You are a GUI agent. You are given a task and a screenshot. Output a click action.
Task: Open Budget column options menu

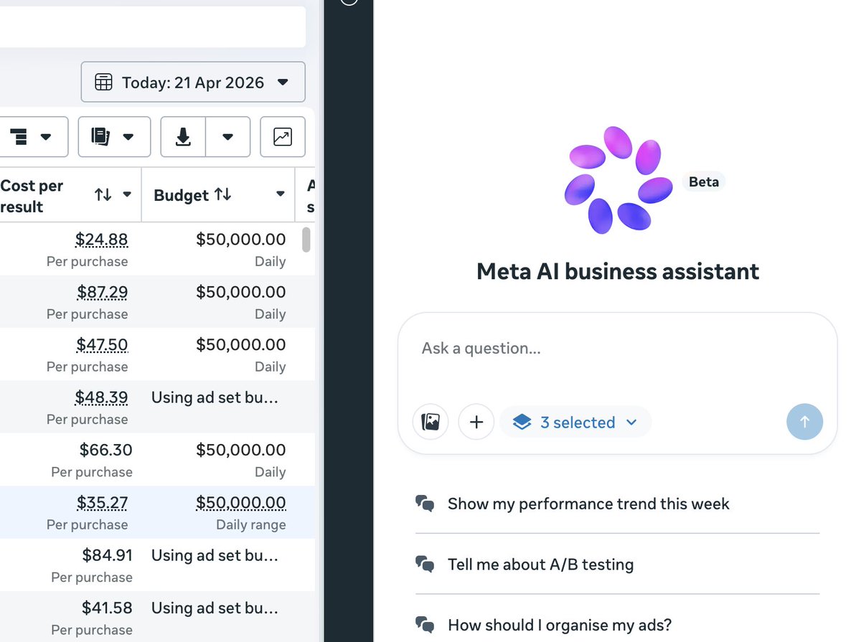pyautogui.click(x=281, y=195)
